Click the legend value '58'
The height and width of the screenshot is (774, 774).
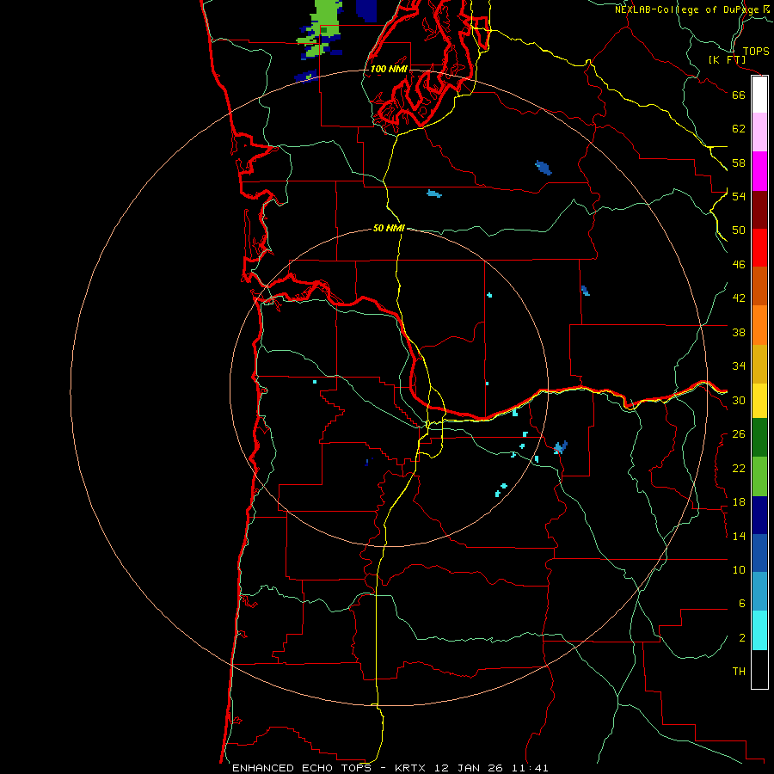[739, 163]
